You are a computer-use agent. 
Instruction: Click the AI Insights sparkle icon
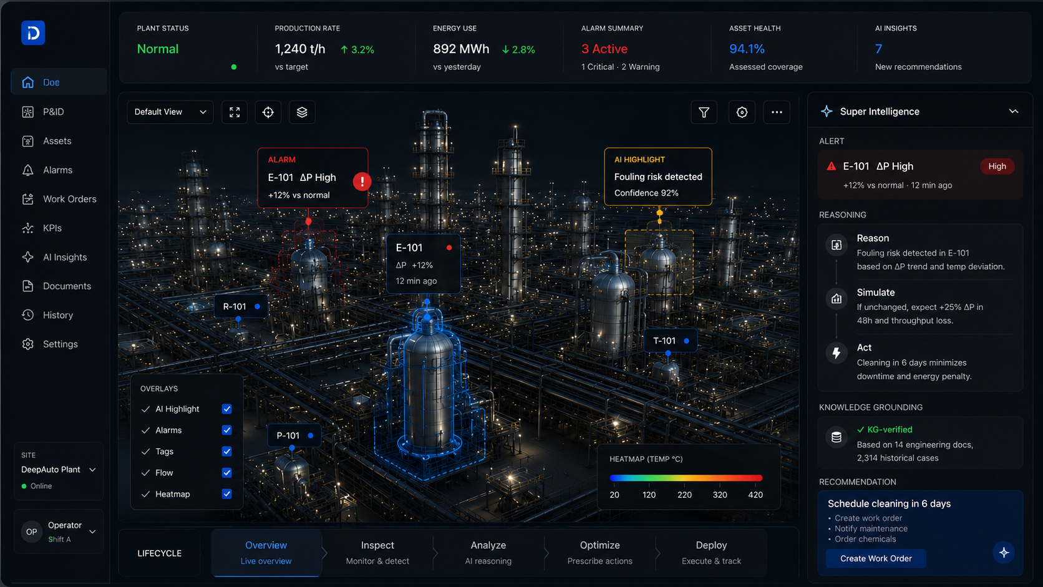tap(28, 257)
